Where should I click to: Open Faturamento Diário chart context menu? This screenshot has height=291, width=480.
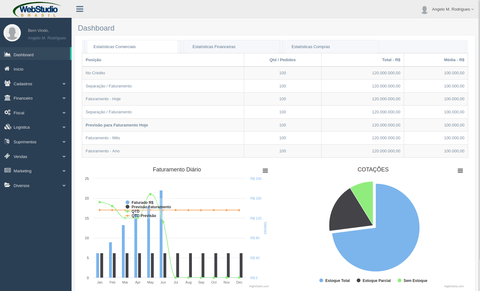pos(265,170)
